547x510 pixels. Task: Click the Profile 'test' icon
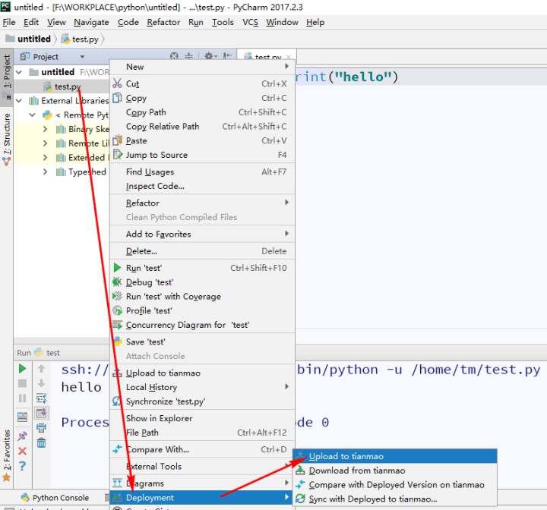click(117, 310)
